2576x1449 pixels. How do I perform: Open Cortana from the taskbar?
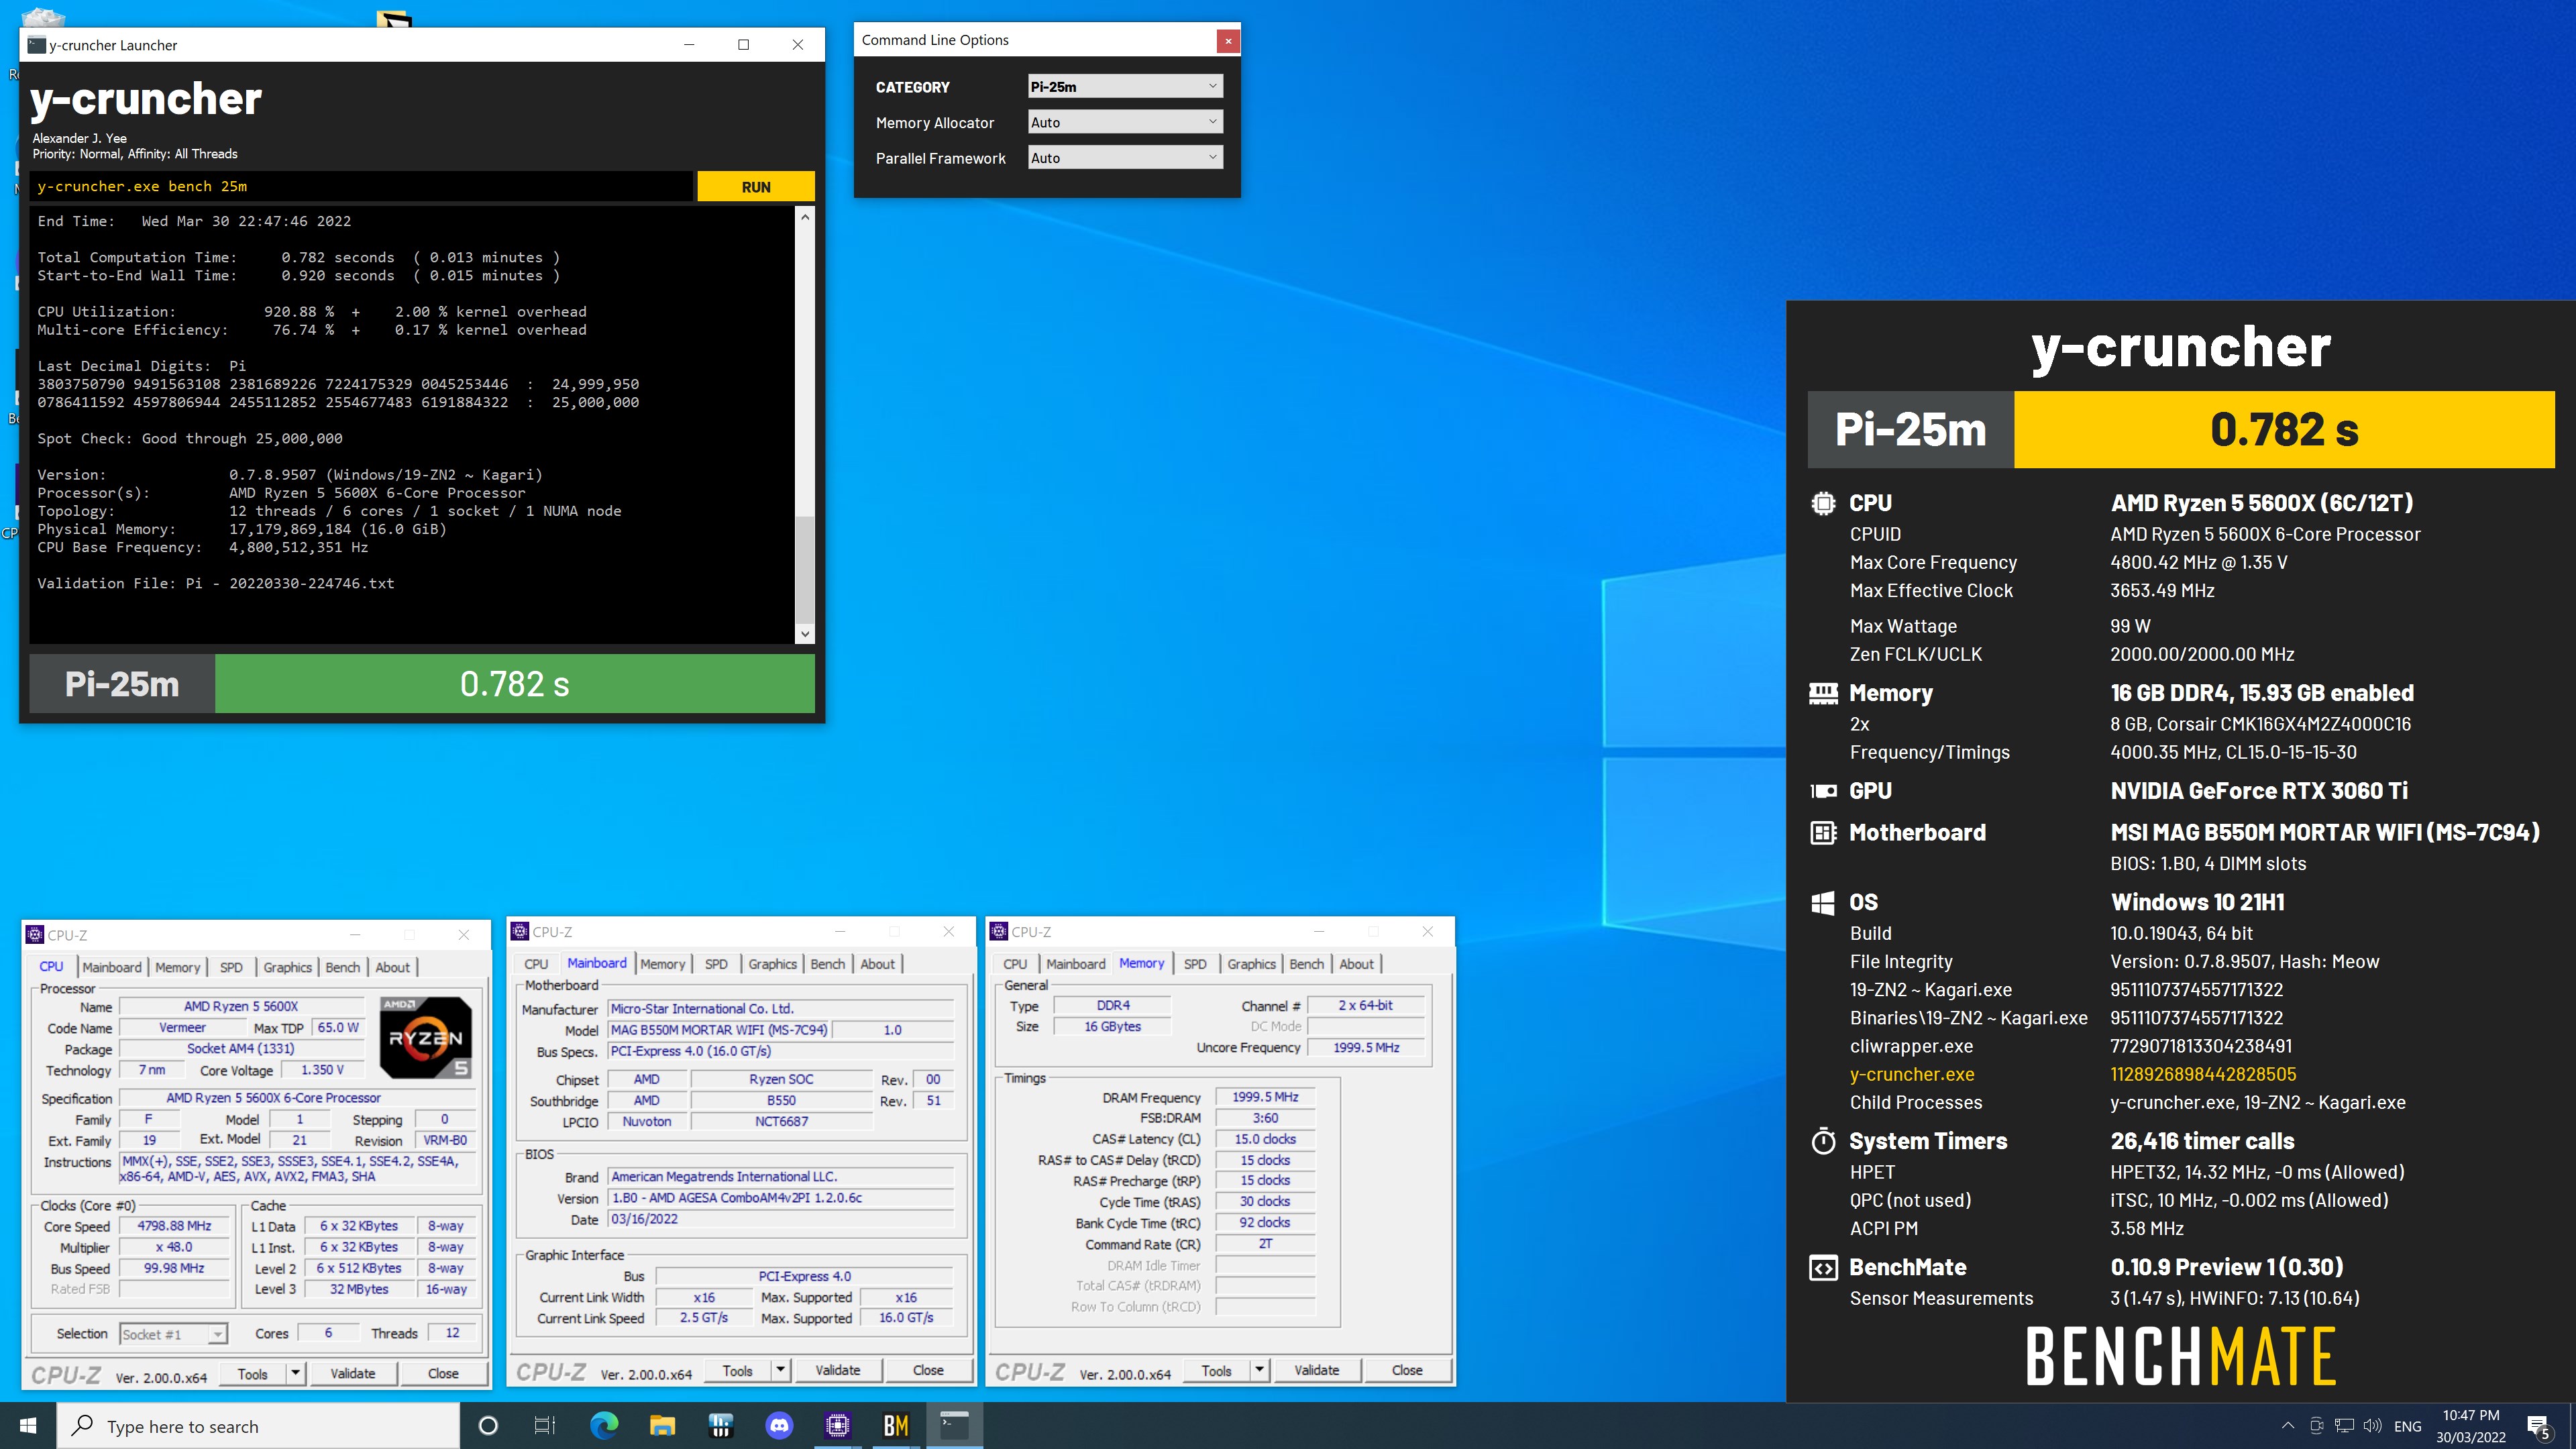pyautogui.click(x=488, y=1426)
